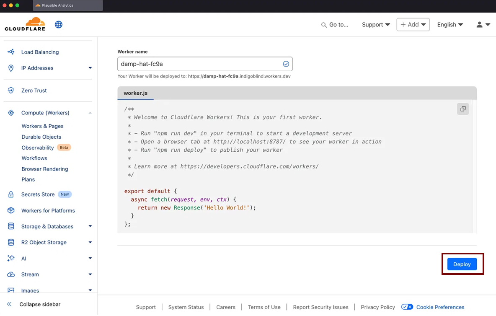Open the Support menu
496x316 pixels.
point(376,25)
